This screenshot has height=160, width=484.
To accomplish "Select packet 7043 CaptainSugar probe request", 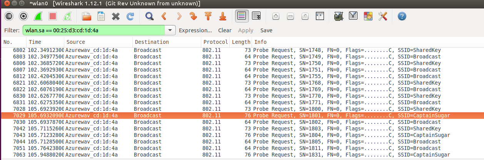I will [231, 135].
